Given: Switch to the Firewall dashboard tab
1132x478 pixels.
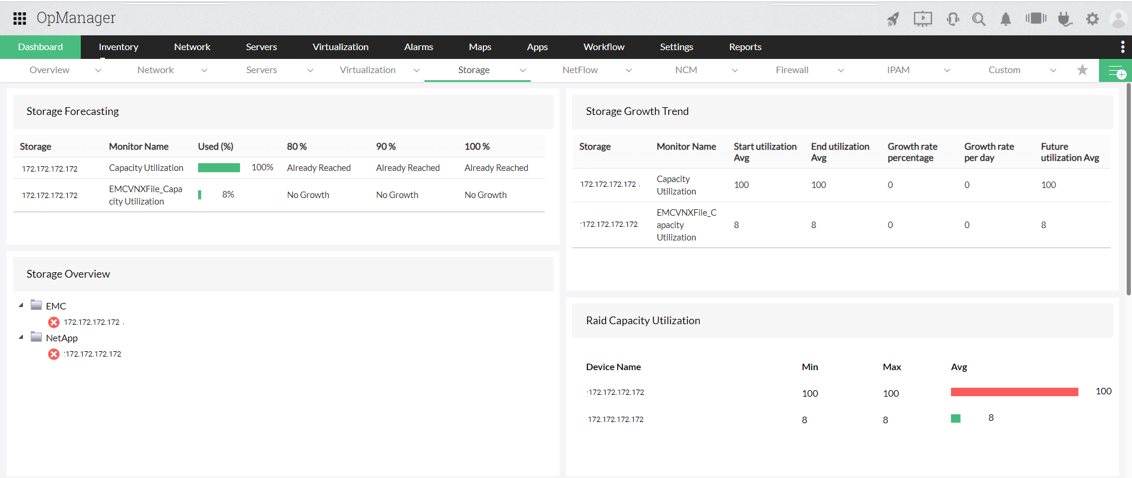Looking at the screenshot, I should [792, 70].
